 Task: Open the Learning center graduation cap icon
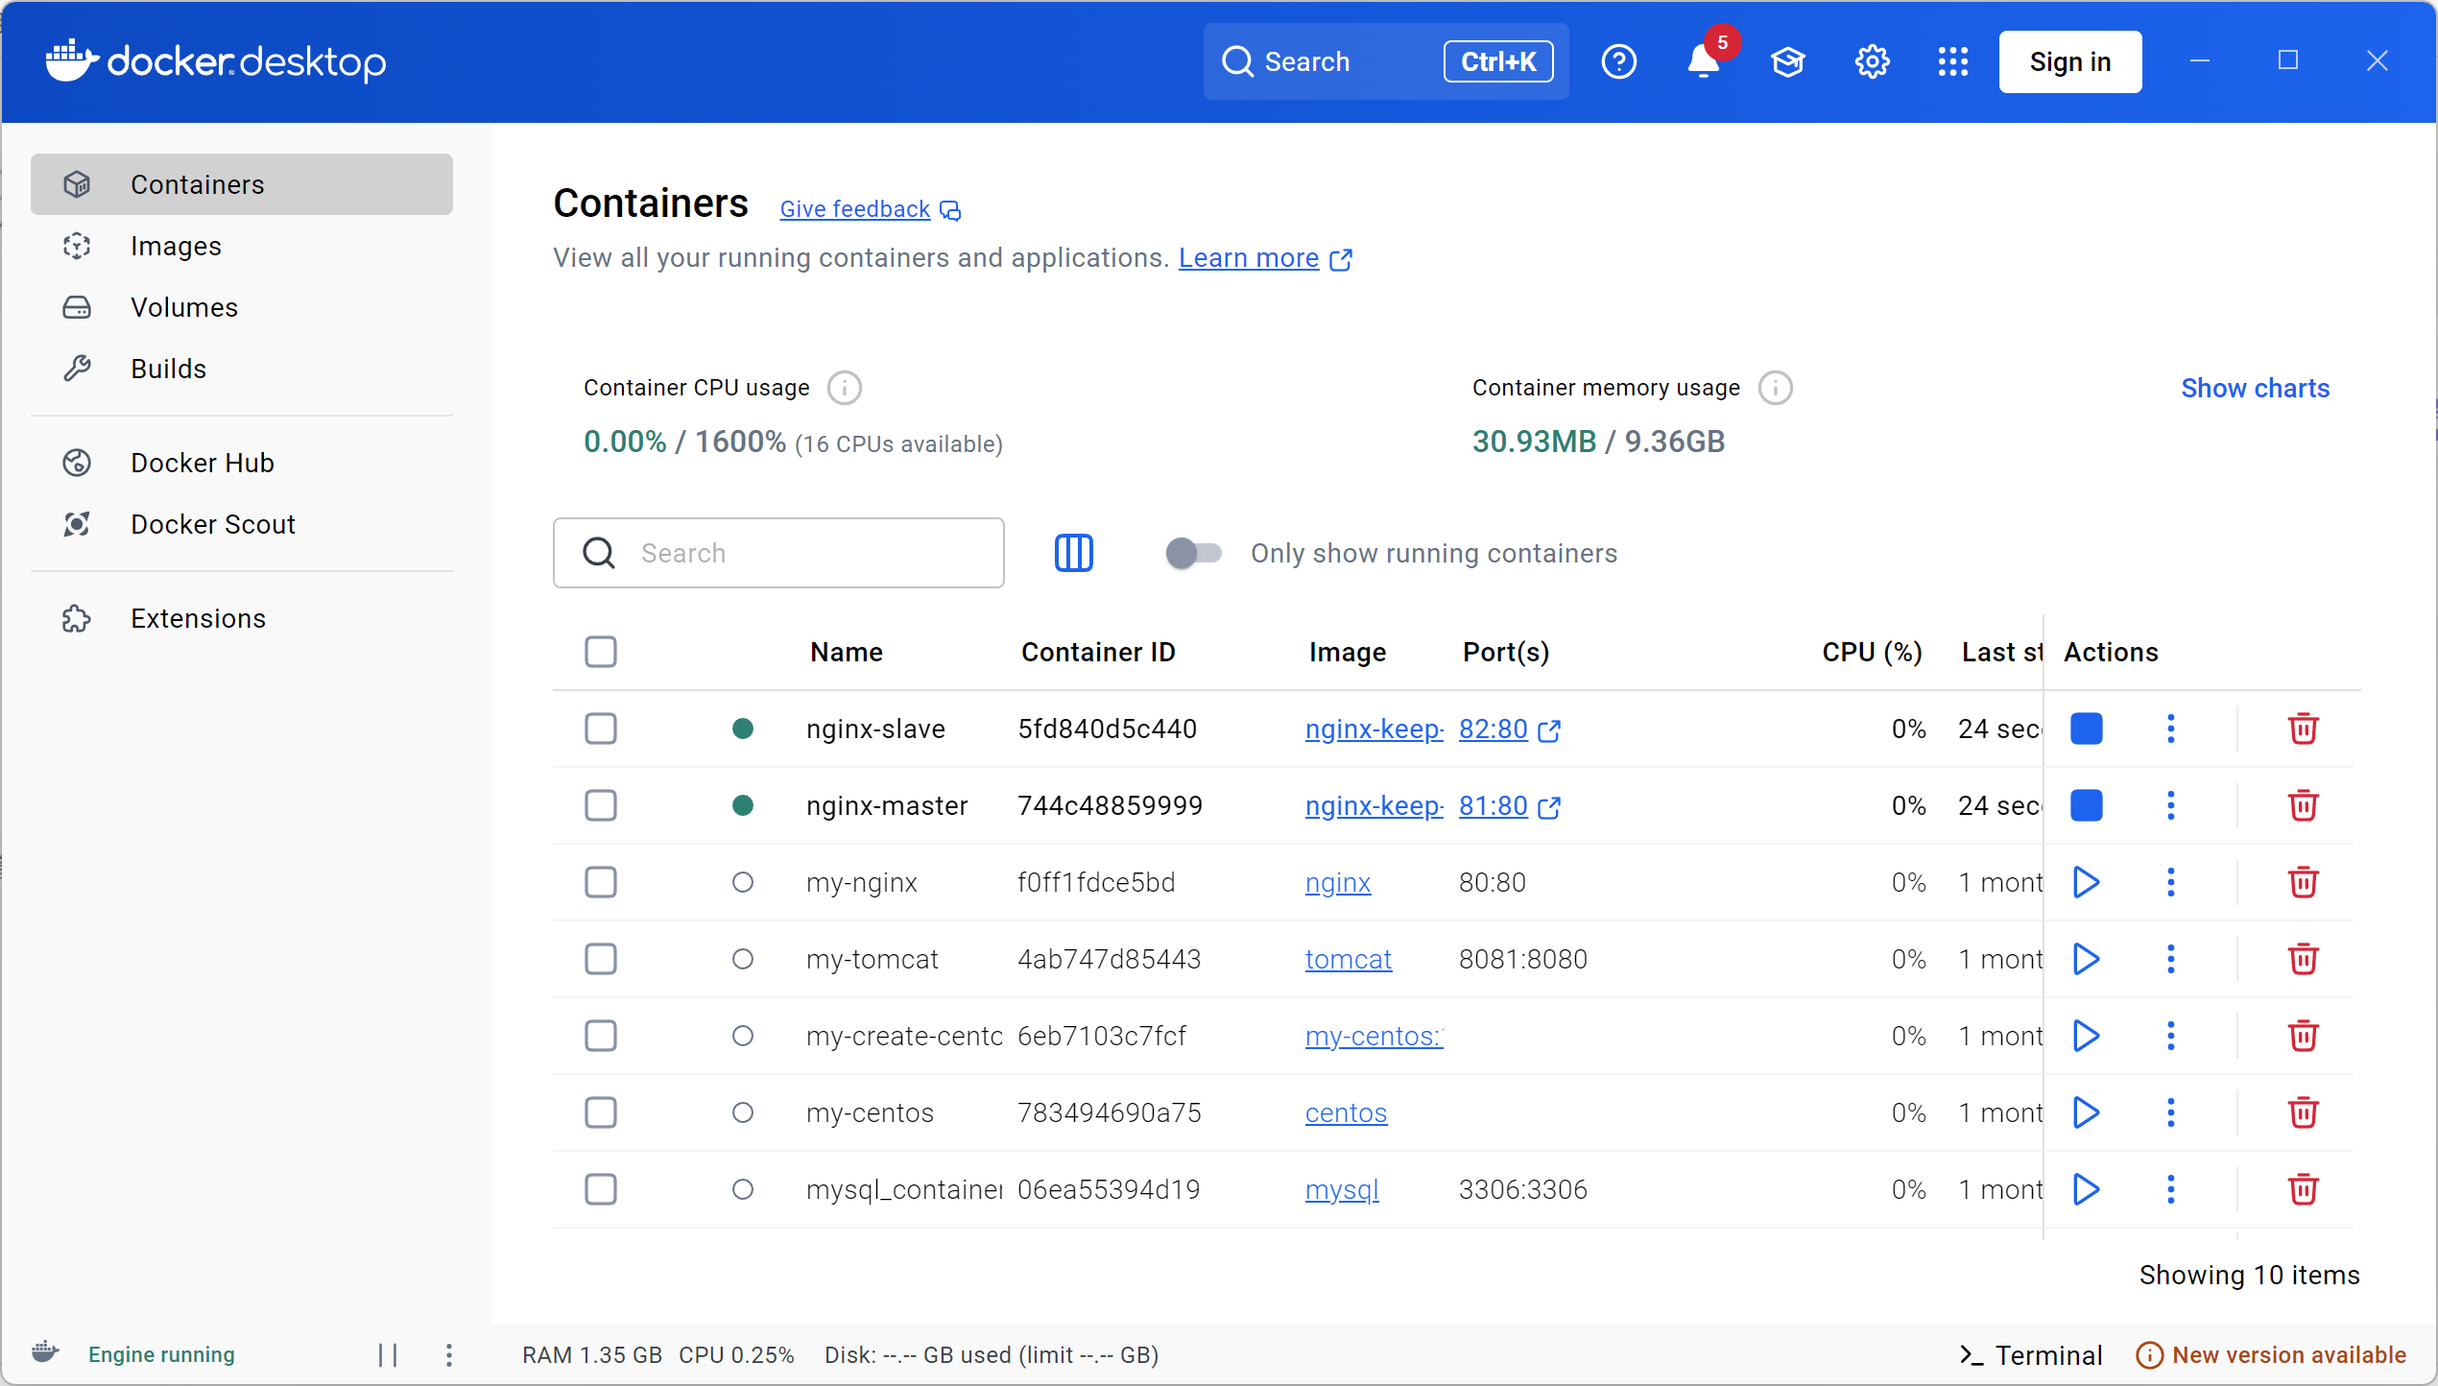click(x=1787, y=61)
